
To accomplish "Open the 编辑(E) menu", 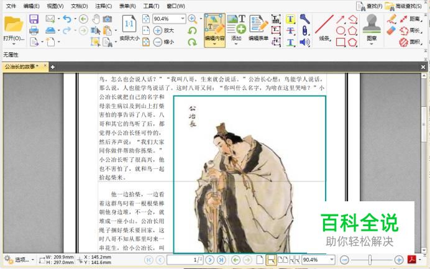I will (32, 6).
